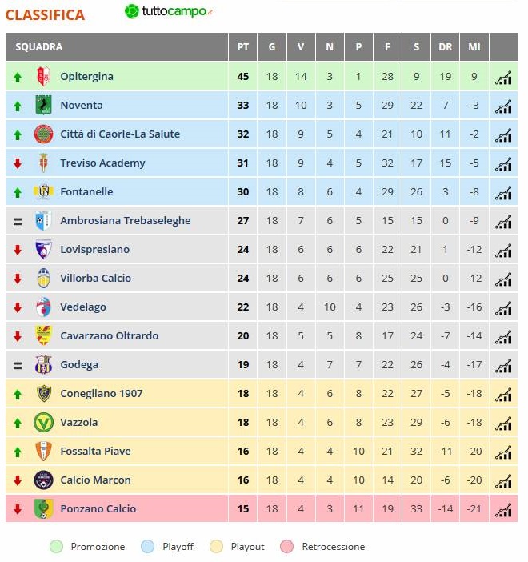The width and height of the screenshot is (528, 562).
Task: Click the SQUADRA column header
Action: point(117,47)
